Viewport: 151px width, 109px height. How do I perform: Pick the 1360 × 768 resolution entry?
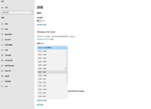click(x=52, y=86)
